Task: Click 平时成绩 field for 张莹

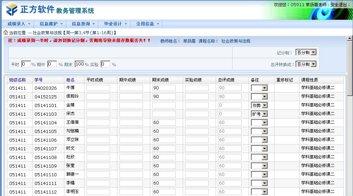Action: click(x=98, y=166)
